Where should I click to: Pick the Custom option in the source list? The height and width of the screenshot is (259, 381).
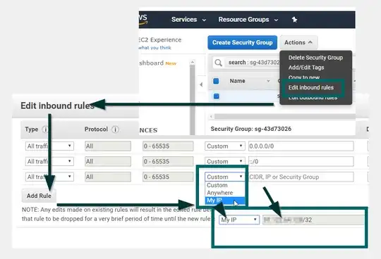pyautogui.click(x=217, y=185)
